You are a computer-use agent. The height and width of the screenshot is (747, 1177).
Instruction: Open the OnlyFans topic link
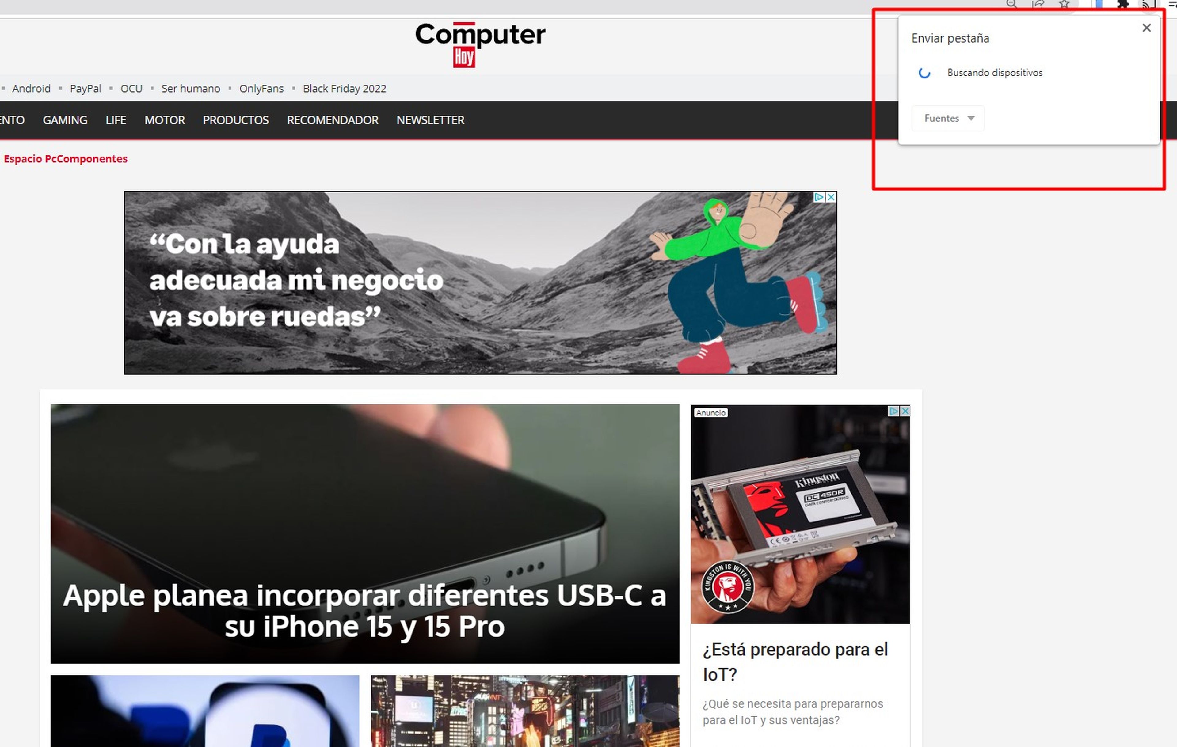coord(261,89)
